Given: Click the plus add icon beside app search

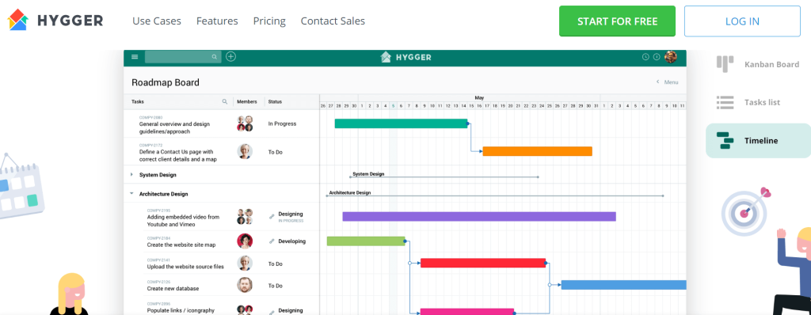Looking at the screenshot, I should point(230,56).
